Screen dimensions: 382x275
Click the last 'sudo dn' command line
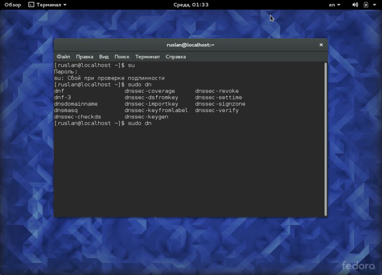103,123
